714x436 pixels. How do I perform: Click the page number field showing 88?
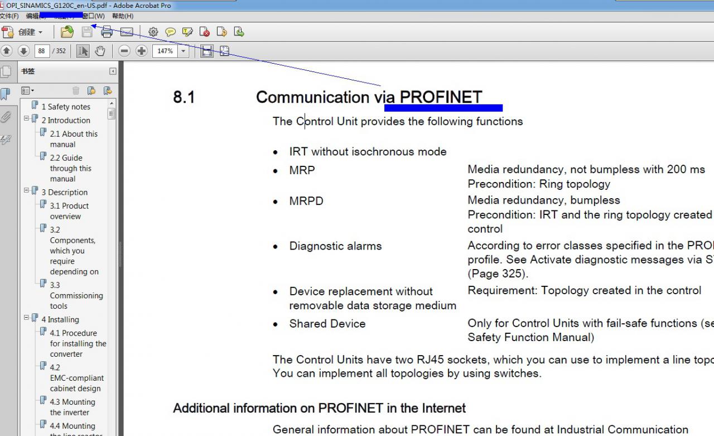click(x=42, y=51)
